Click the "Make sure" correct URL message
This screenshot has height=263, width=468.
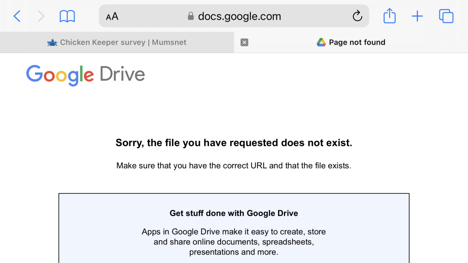[x=234, y=166]
